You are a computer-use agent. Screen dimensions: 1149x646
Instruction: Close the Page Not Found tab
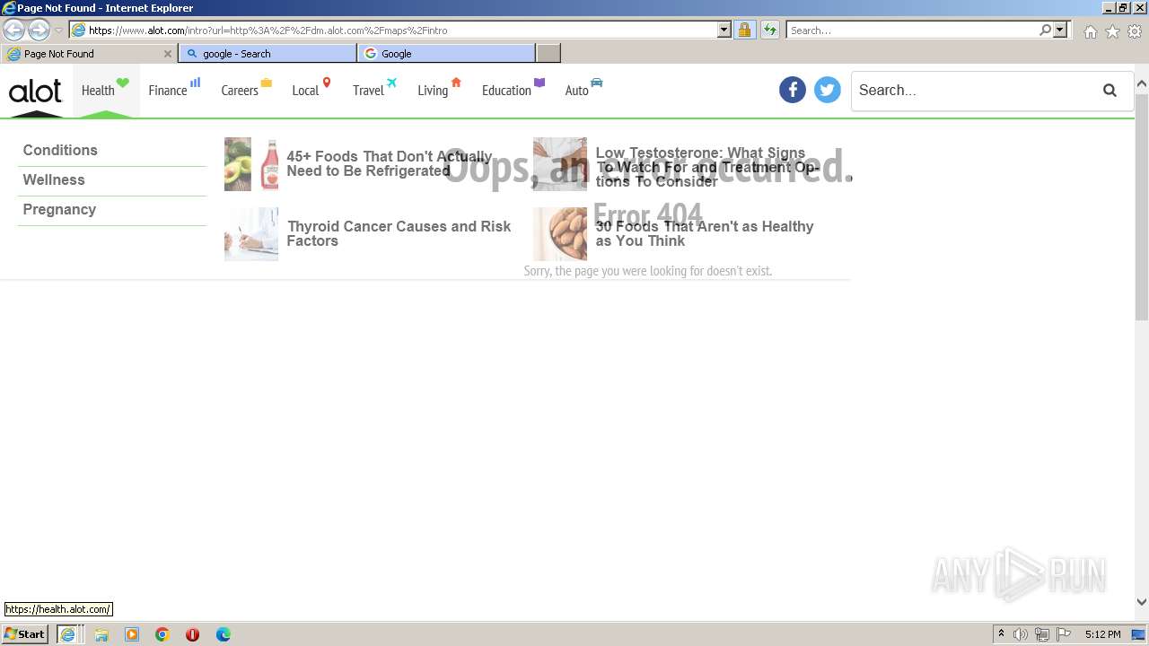(167, 54)
